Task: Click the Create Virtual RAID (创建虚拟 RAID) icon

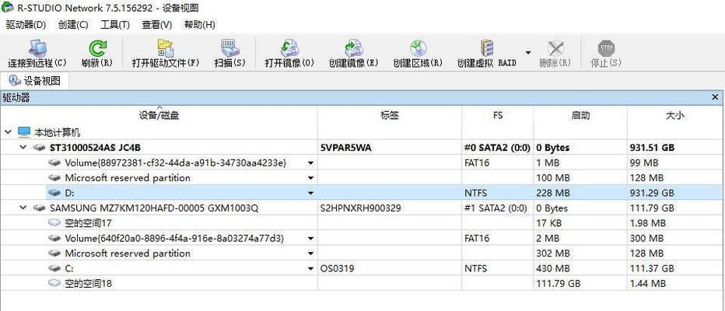Action: (487, 48)
